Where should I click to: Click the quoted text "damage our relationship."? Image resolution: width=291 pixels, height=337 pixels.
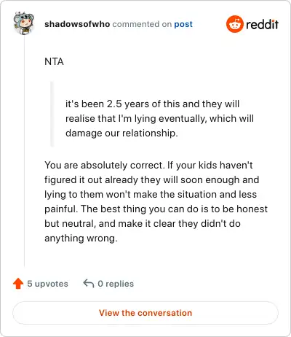121,133
